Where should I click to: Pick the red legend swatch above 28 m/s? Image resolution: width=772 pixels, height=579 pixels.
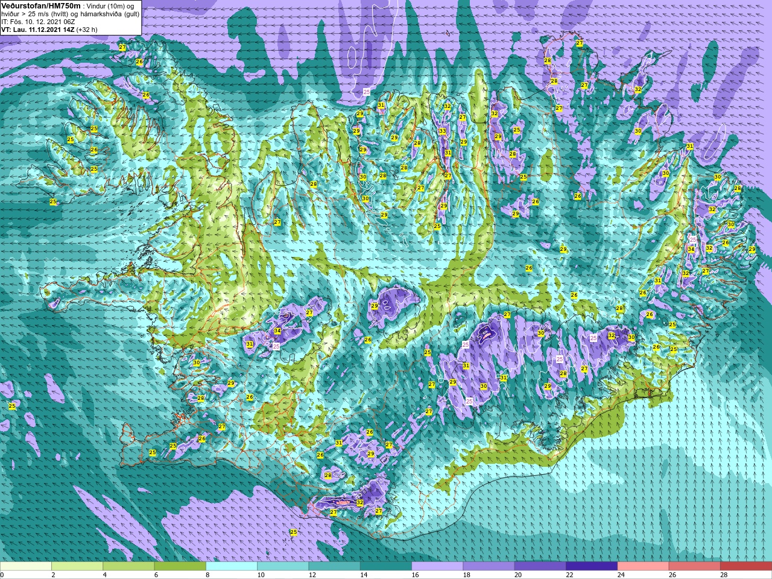(746, 566)
